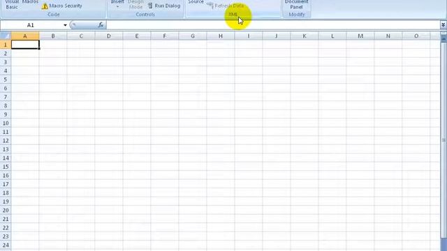Select column J header
Image resolution: width=447 pixels, height=251 pixels.
tap(277, 36)
